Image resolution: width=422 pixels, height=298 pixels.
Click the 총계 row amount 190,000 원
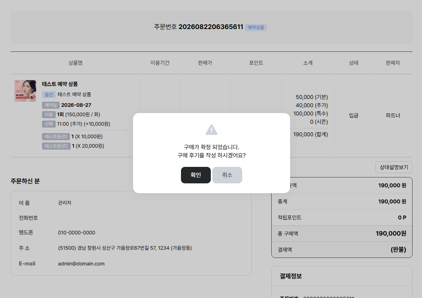[x=392, y=201]
